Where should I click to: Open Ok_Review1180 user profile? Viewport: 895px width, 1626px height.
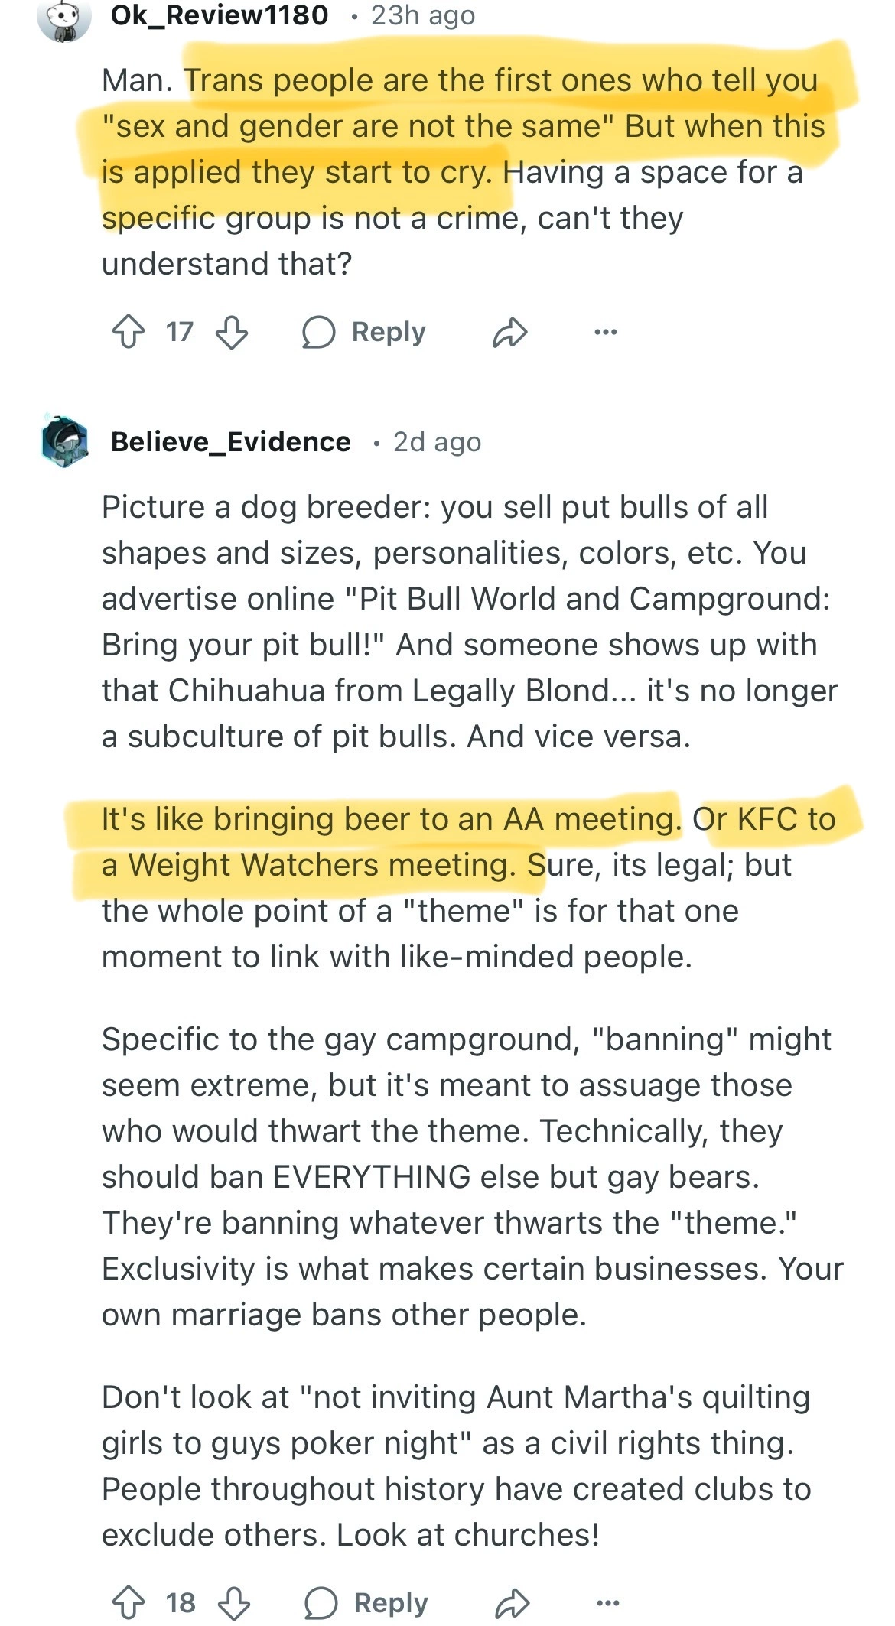(x=220, y=15)
